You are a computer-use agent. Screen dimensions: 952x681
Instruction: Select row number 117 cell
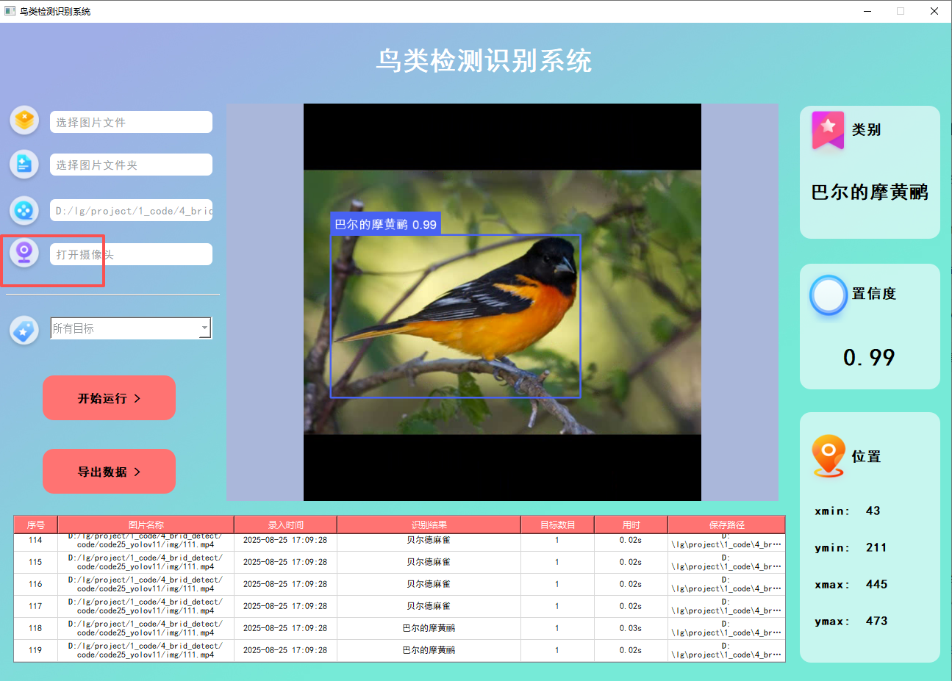coord(36,606)
